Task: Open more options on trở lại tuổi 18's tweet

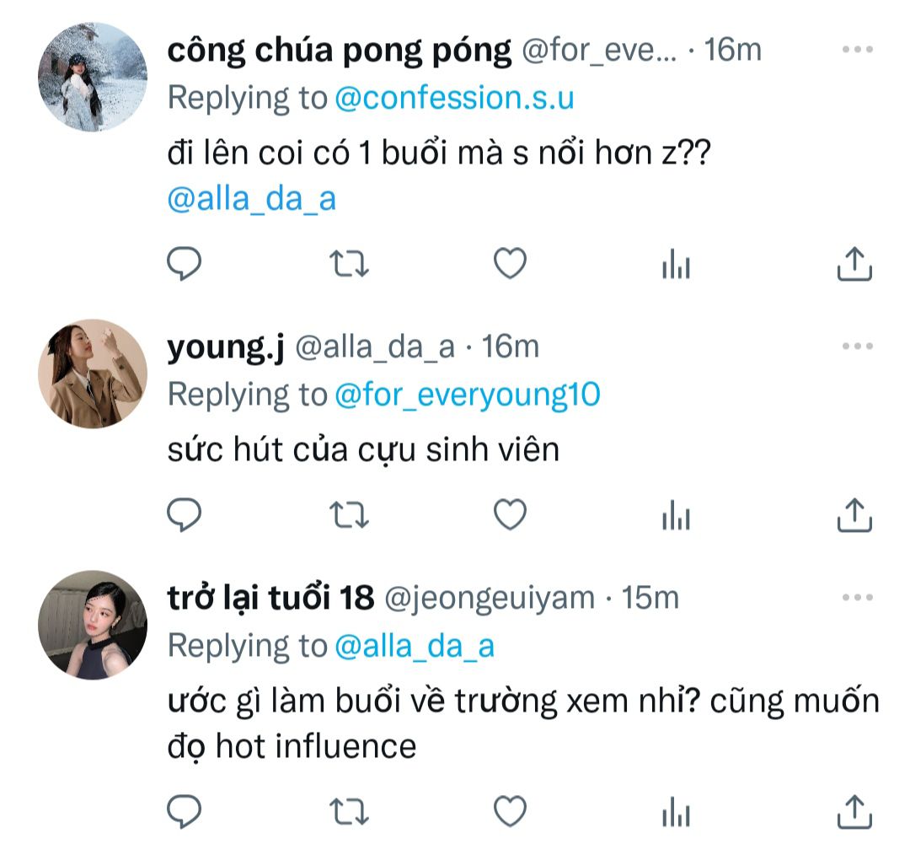Action: point(858,597)
